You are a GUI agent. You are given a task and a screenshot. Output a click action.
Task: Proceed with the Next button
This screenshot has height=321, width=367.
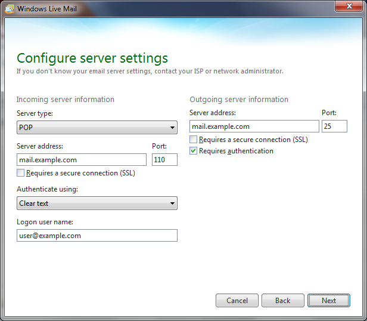[329, 301]
